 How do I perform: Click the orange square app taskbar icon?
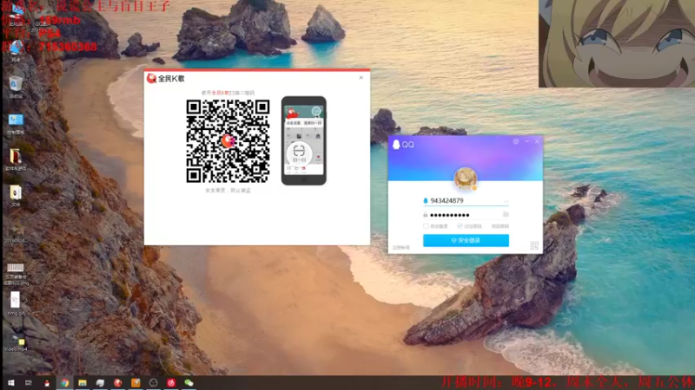136,383
